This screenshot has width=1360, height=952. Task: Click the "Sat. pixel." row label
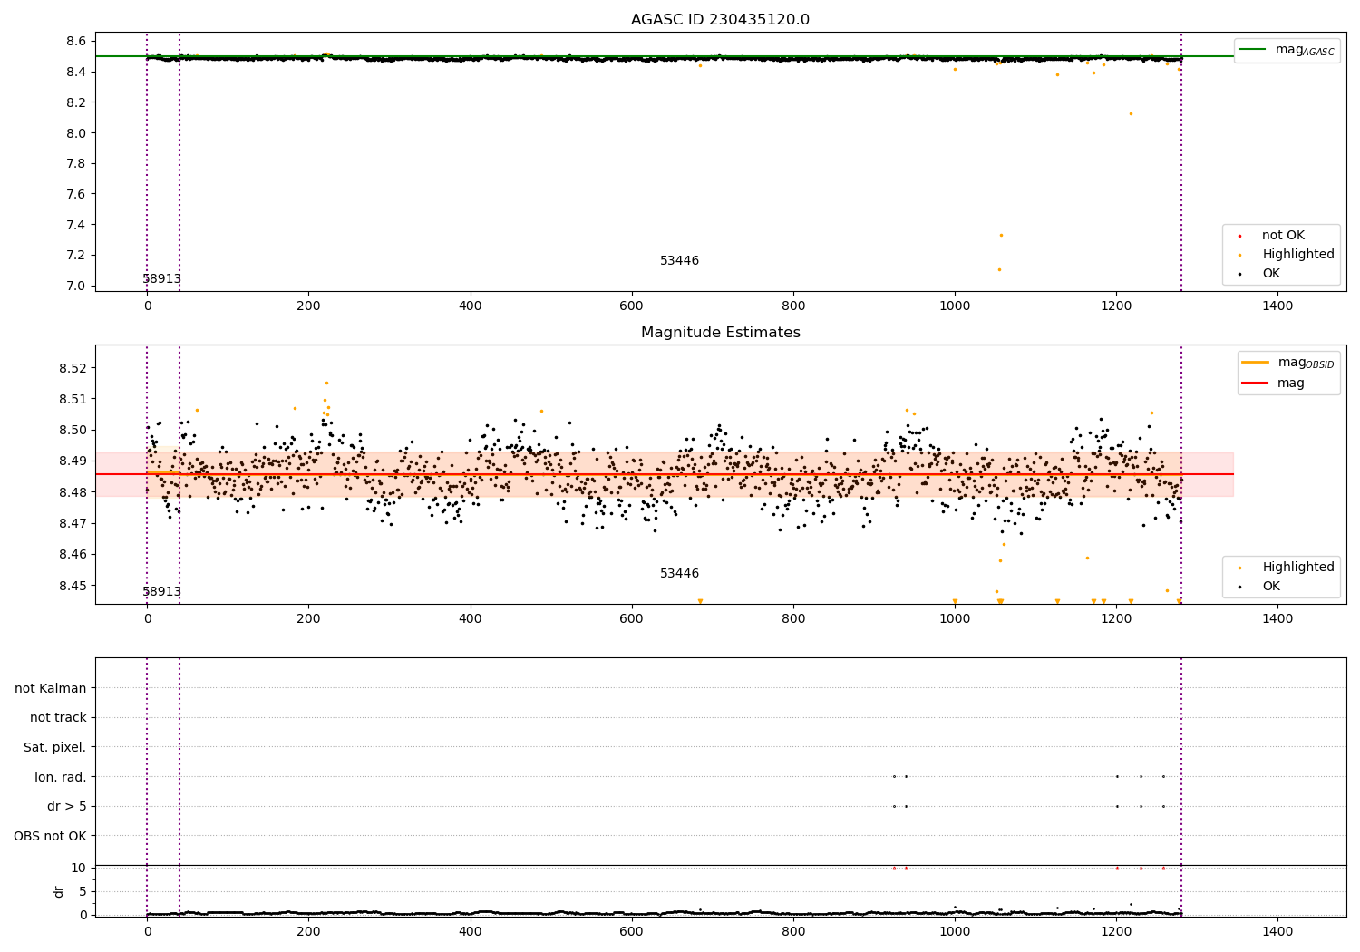click(x=55, y=748)
